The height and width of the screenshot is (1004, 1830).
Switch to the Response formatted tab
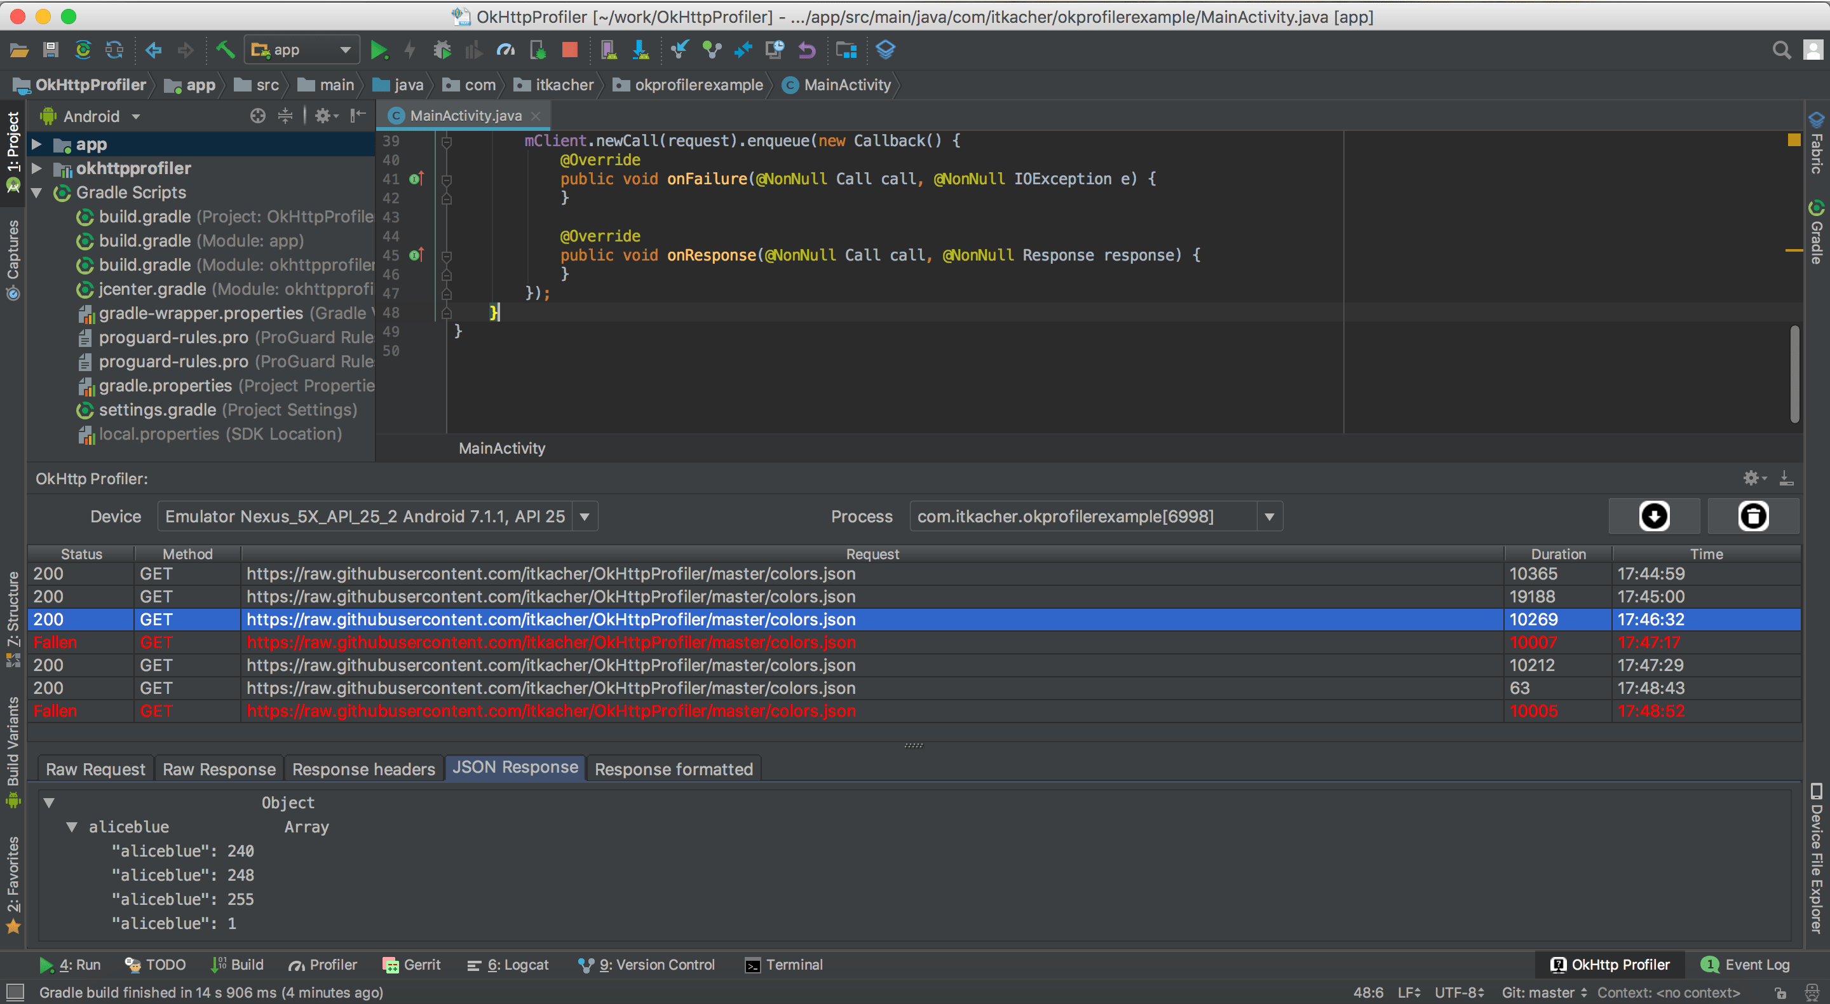674,769
